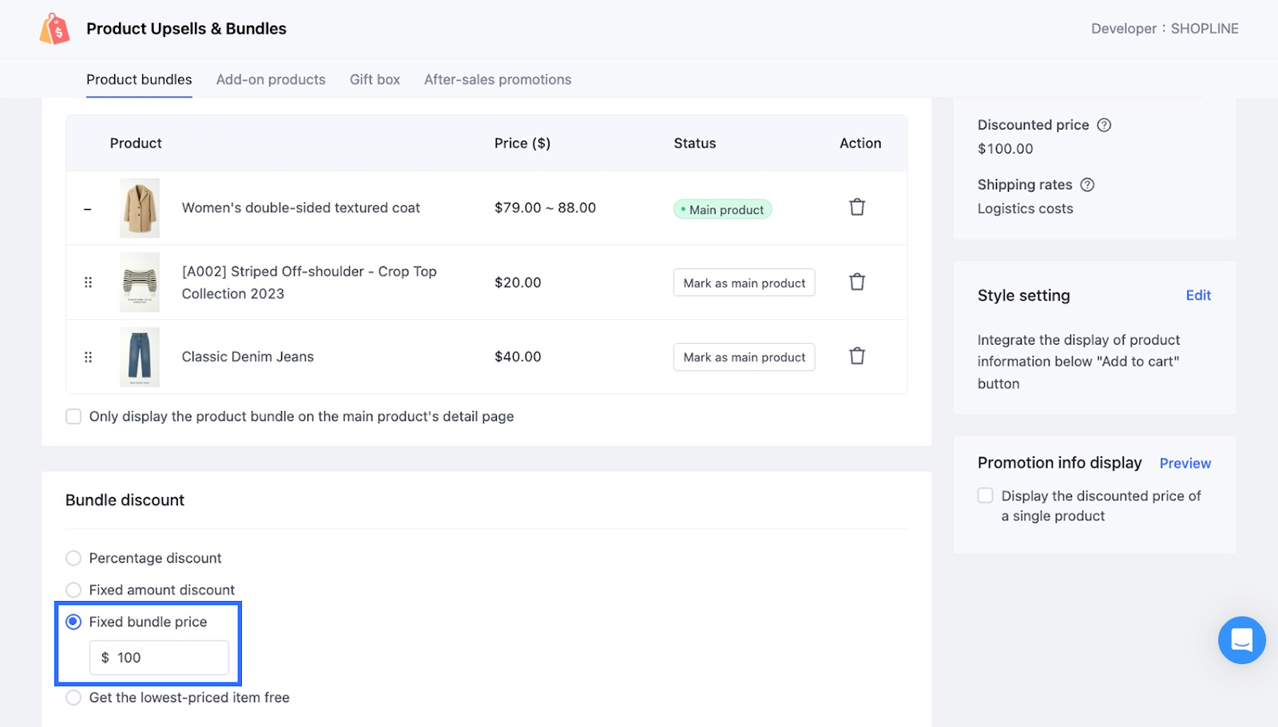This screenshot has width=1278, height=727.
Task: Delete the Women's double-sided textured coat row
Action: (856, 207)
